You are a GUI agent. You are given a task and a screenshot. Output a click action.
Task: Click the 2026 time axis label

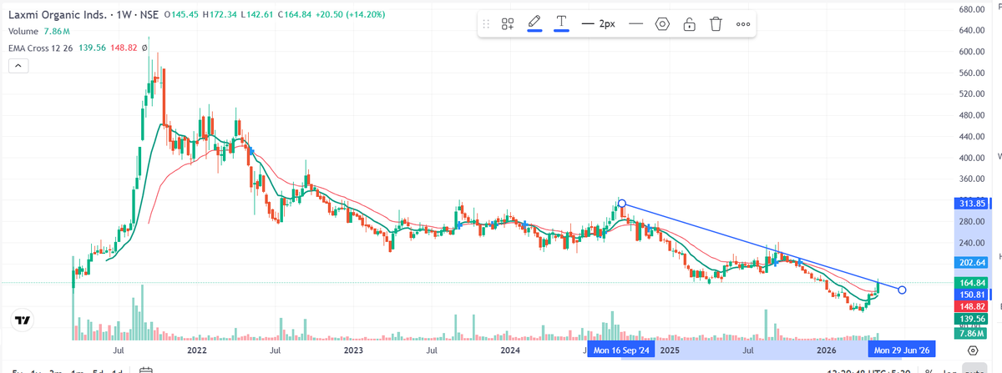coord(827,350)
